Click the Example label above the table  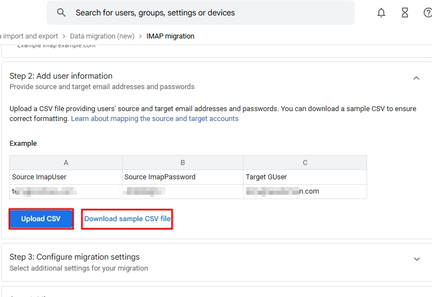click(23, 144)
